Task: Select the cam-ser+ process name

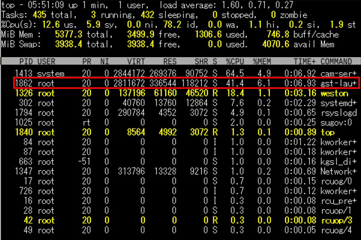Action: (336, 74)
